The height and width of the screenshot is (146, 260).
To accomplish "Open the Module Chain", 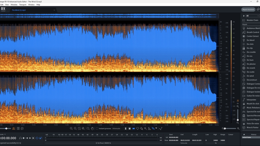I will 252,20.
